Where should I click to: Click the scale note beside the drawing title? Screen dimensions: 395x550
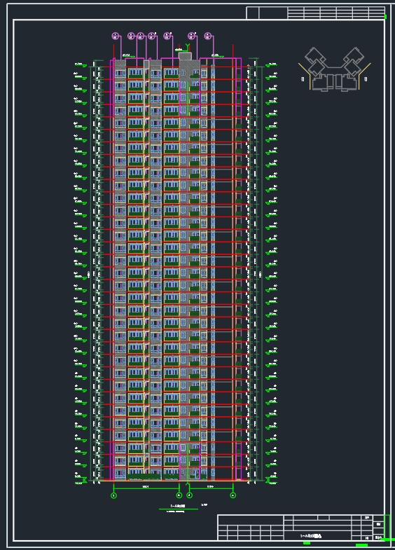[x=205, y=504]
